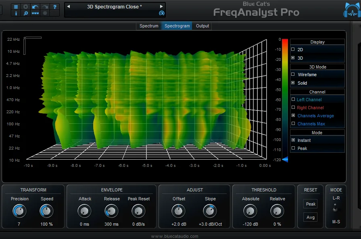Click the Relative threshold knob
The height and width of the screenshot is (239, 361).
click(x=277, y=211)
